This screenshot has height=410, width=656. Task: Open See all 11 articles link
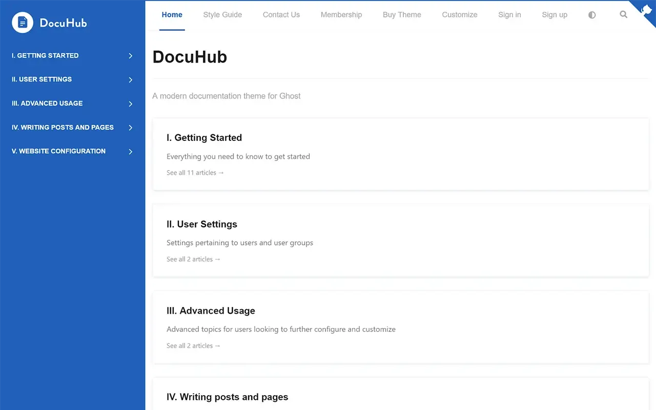(x=195, y=173)
